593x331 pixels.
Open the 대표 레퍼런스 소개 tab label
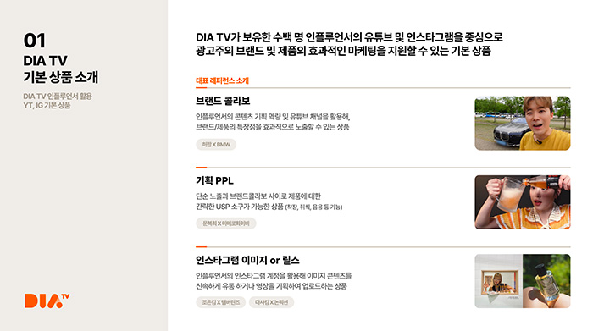click(x=222, y=80)
